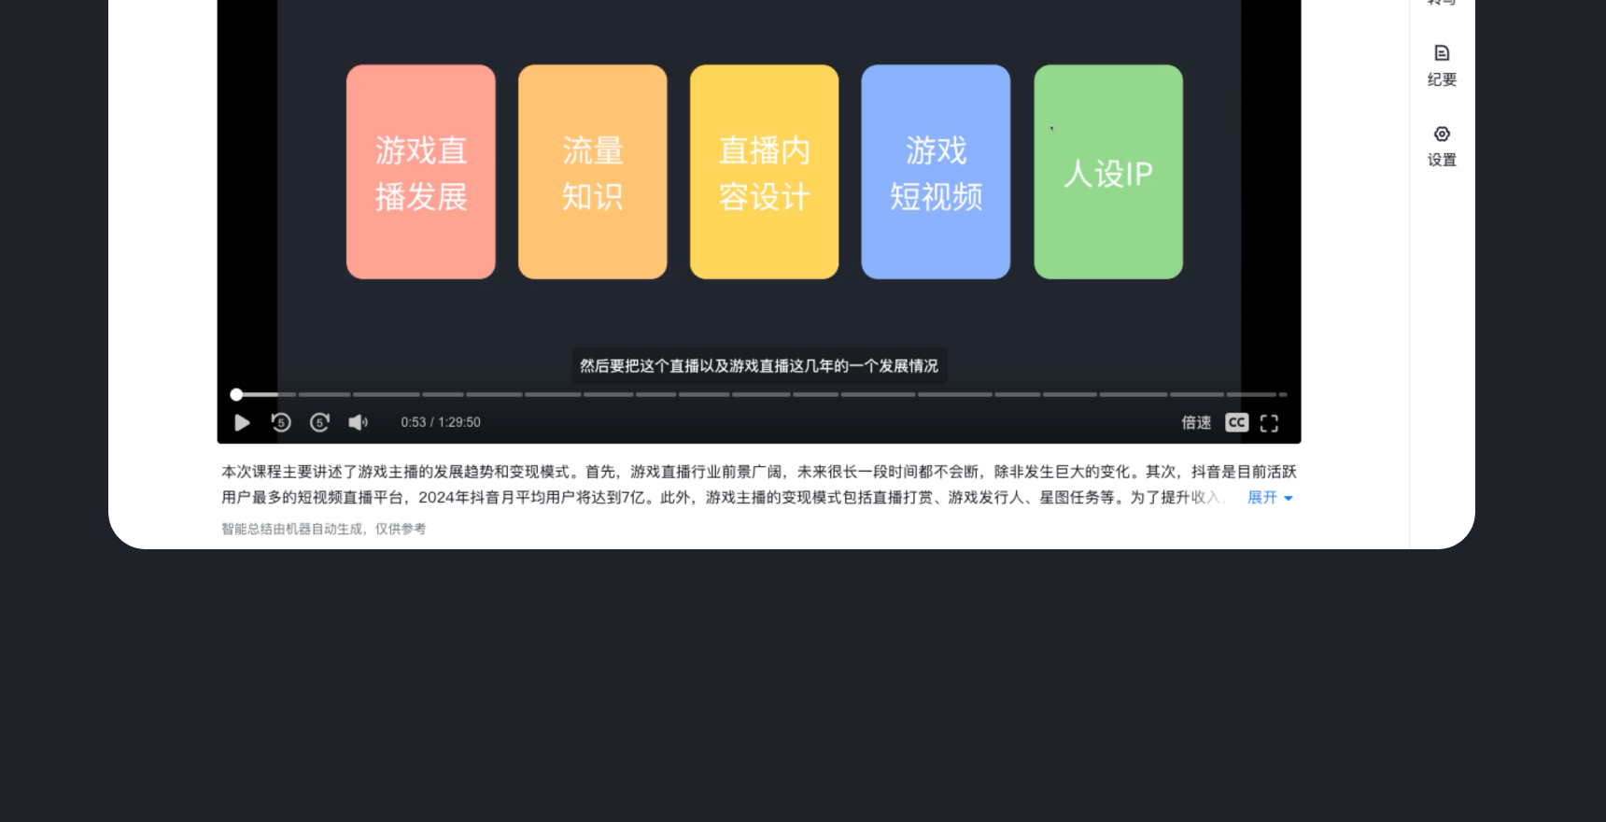Rewind the video 5 seconds
The image size is (1606, 822).
point(281,423)
